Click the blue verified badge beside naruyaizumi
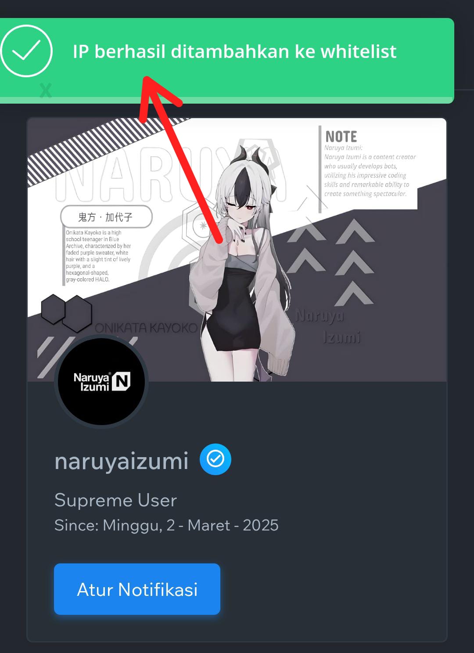Viewport: 474px width, 653px height. click(215, 459)
